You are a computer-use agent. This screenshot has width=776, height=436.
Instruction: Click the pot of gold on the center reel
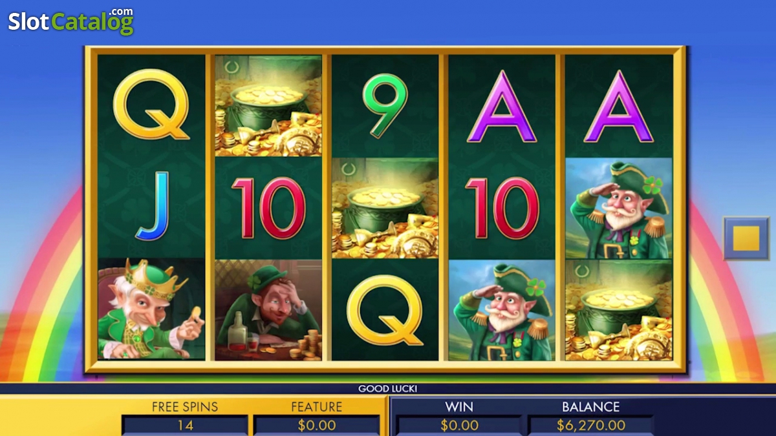click(385, 207)
